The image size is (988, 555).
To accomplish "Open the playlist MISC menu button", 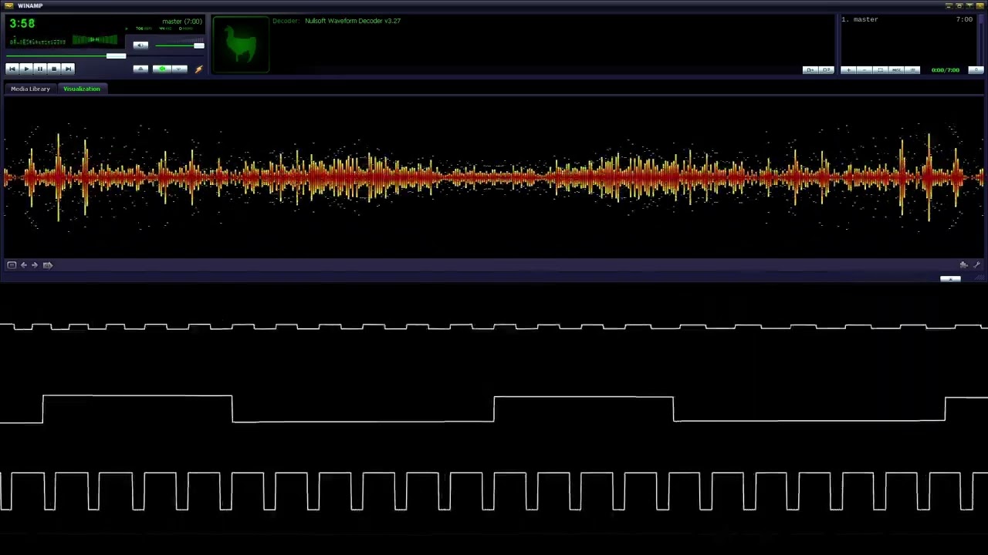I will (897, 70).
